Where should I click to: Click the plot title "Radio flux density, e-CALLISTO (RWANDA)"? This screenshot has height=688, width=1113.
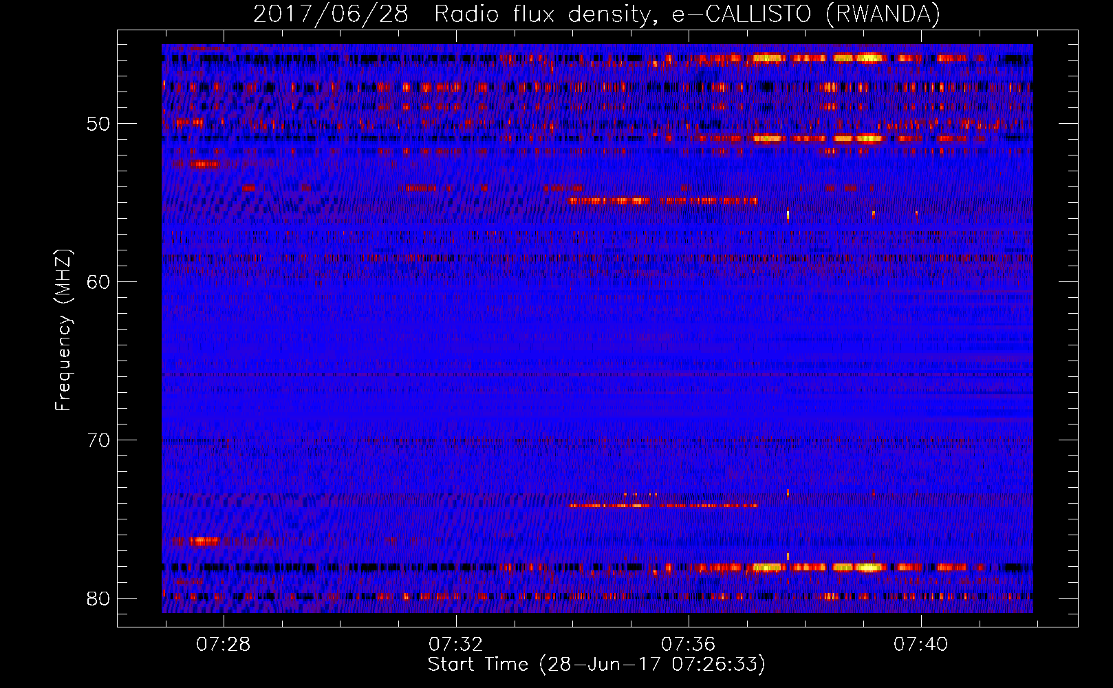point(687,14)
